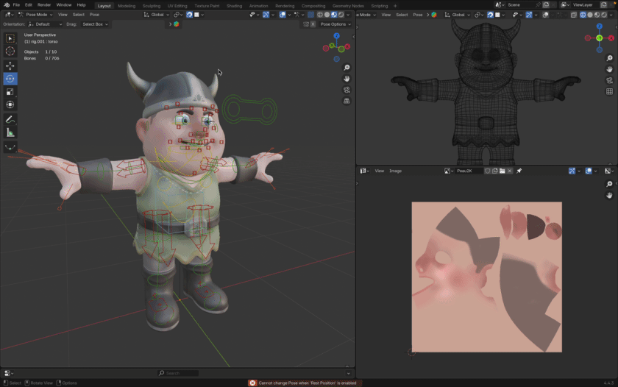
Task: Toggle camera view in the main viewport
Action: tap(347, 90)
